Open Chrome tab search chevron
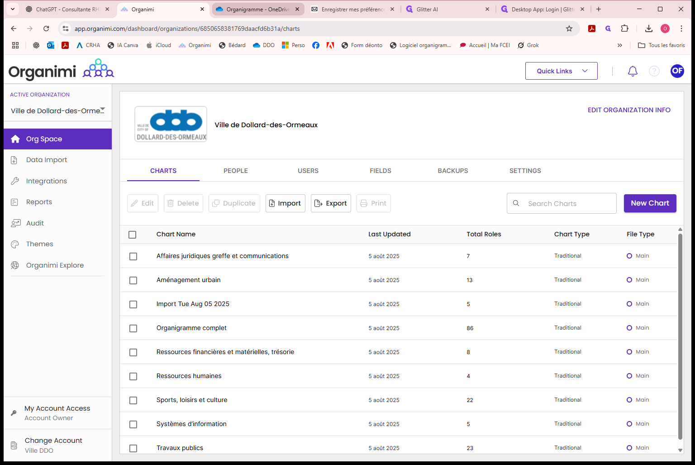Screen dimensions: 695x465 [x=13, y=9]
